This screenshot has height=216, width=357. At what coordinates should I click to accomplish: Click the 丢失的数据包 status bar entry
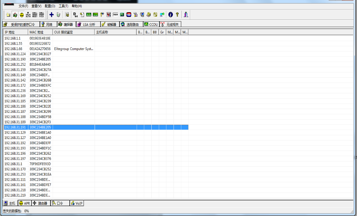pos(16,211)
